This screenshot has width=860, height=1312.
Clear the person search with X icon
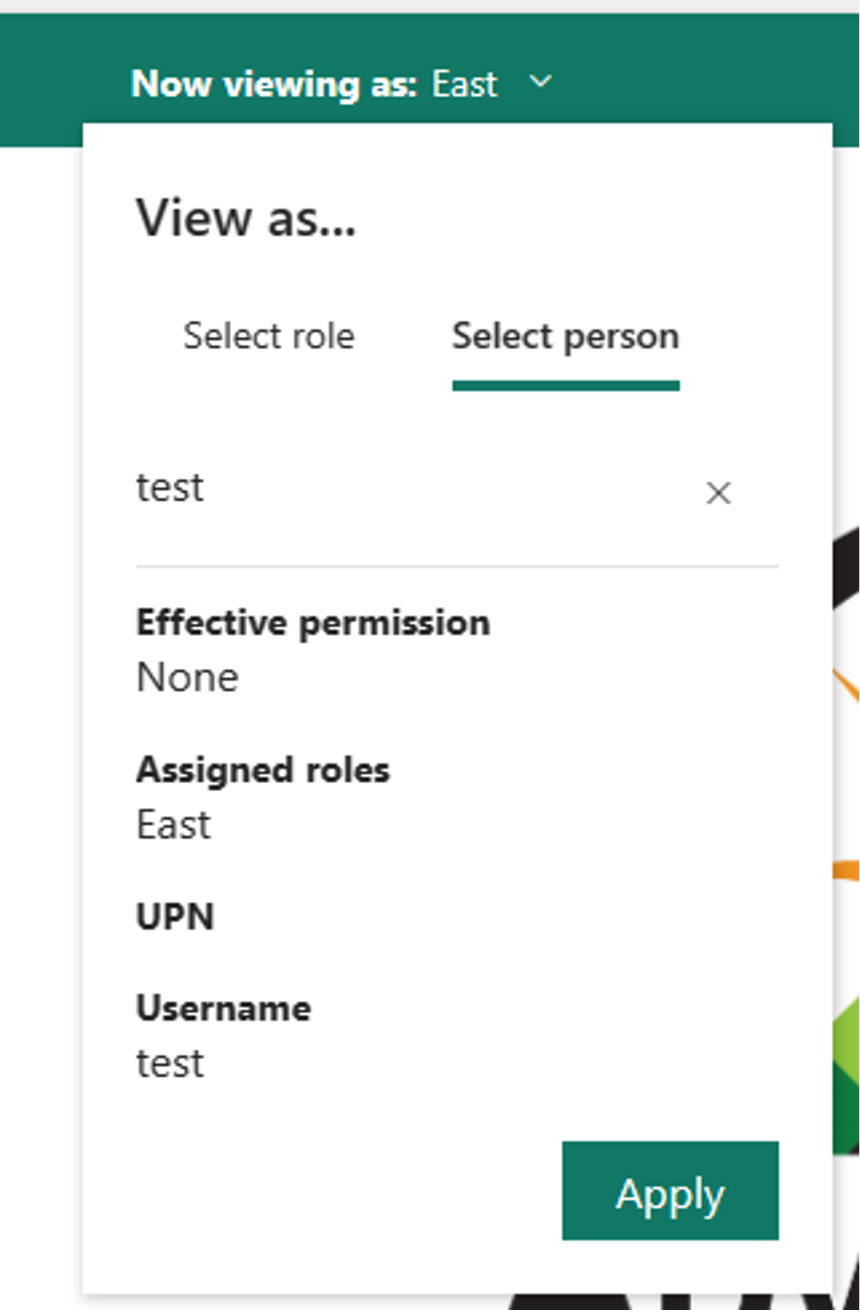click(719, 493)
